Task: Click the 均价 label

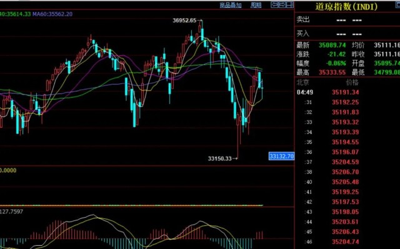Action: (358, 45)
